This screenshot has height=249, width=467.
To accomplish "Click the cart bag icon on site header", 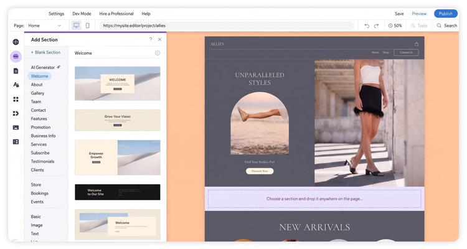I will point(417,44).
